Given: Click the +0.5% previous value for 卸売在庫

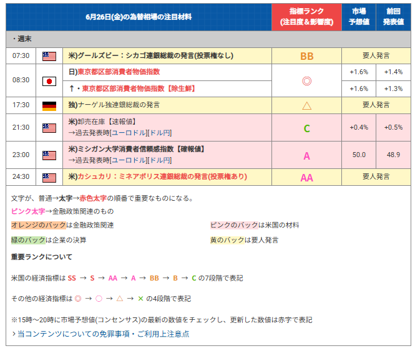Looking at the screenshot, I should 394,127.
